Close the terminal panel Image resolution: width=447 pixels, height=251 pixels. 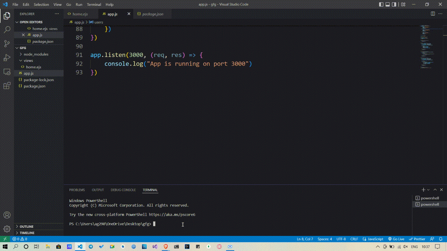441,190
